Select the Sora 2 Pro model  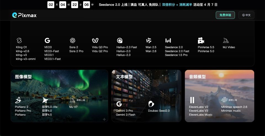pos(76,51)
